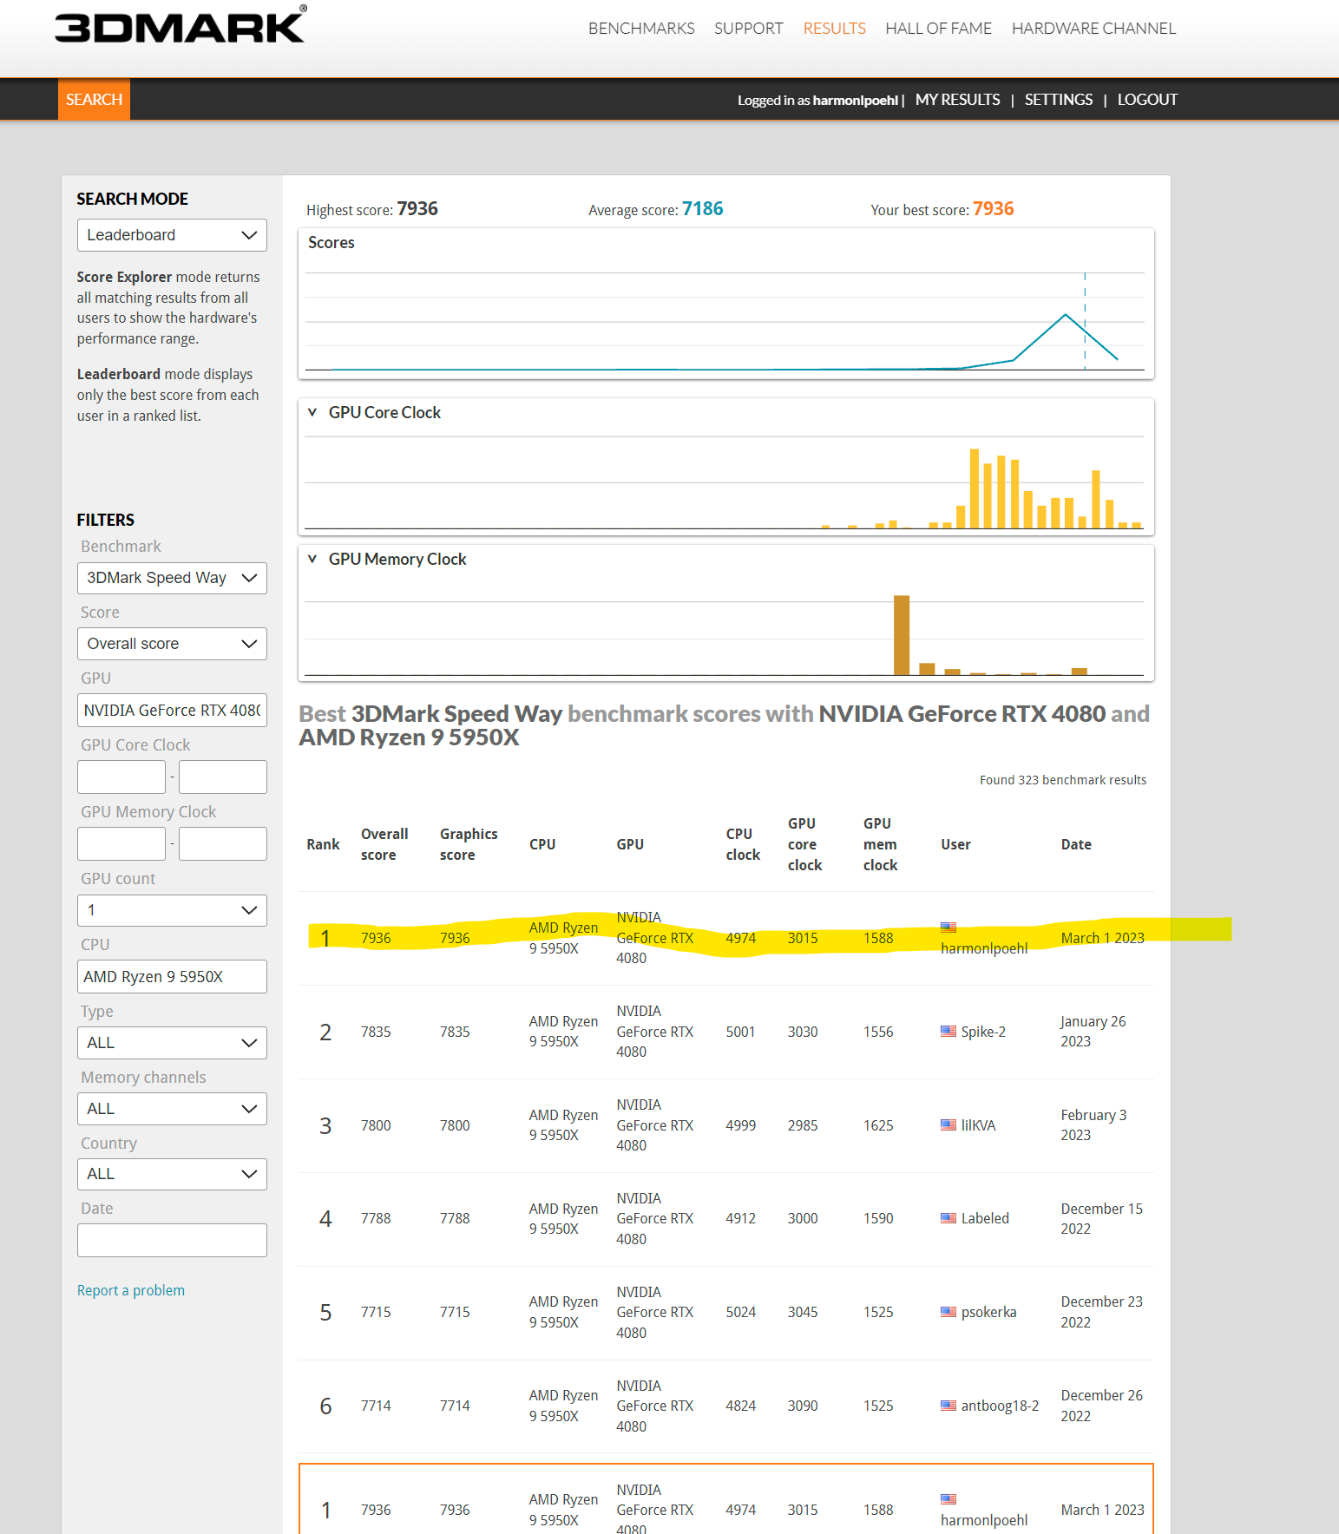Collapse the GPU Core Clock chart
The width and height of the screenshot is (1339, 1534).
coord(312,412)
